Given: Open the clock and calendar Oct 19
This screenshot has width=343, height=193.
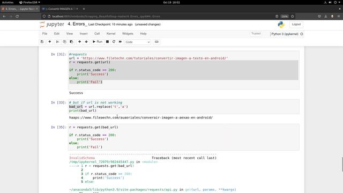Looking at the screenshot, I should coord(171,2).
